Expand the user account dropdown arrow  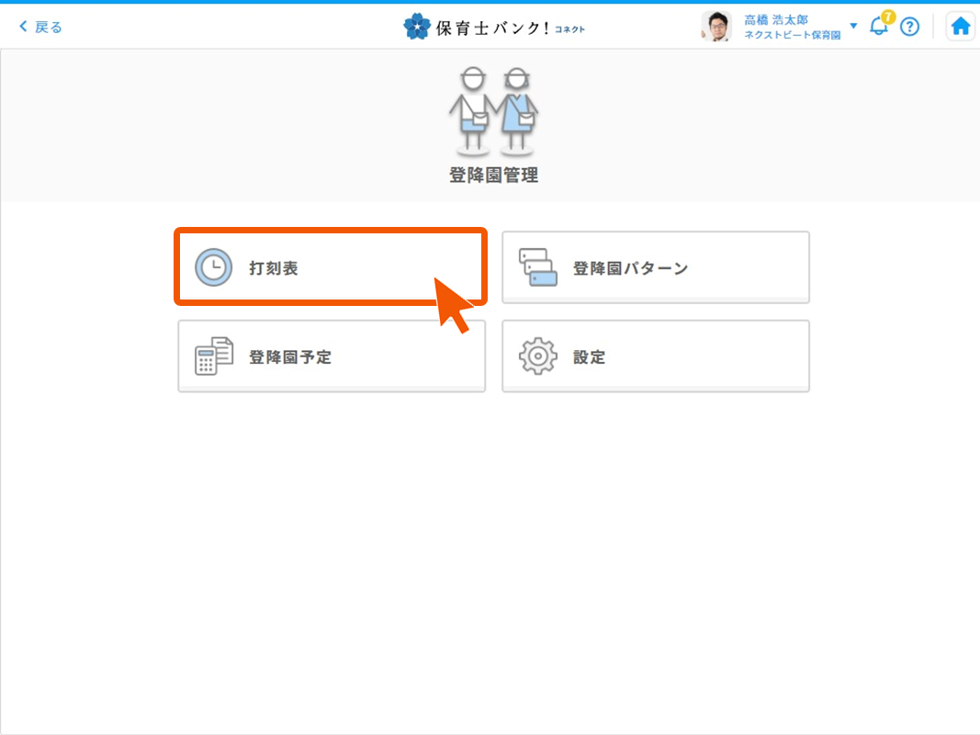pyautogui.click(x=853, y=26)
